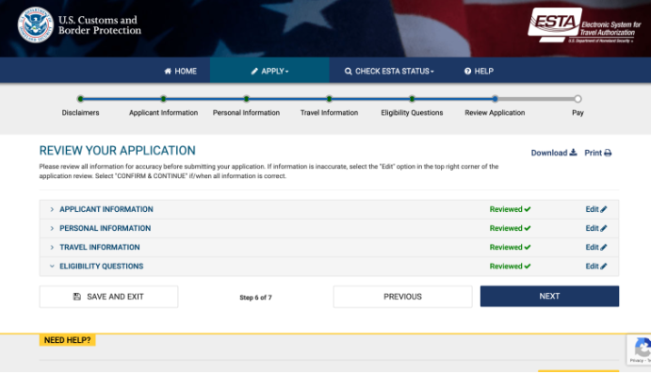Print the application review
This screenshot has height=374, width=651.
[x=598, y=153]
